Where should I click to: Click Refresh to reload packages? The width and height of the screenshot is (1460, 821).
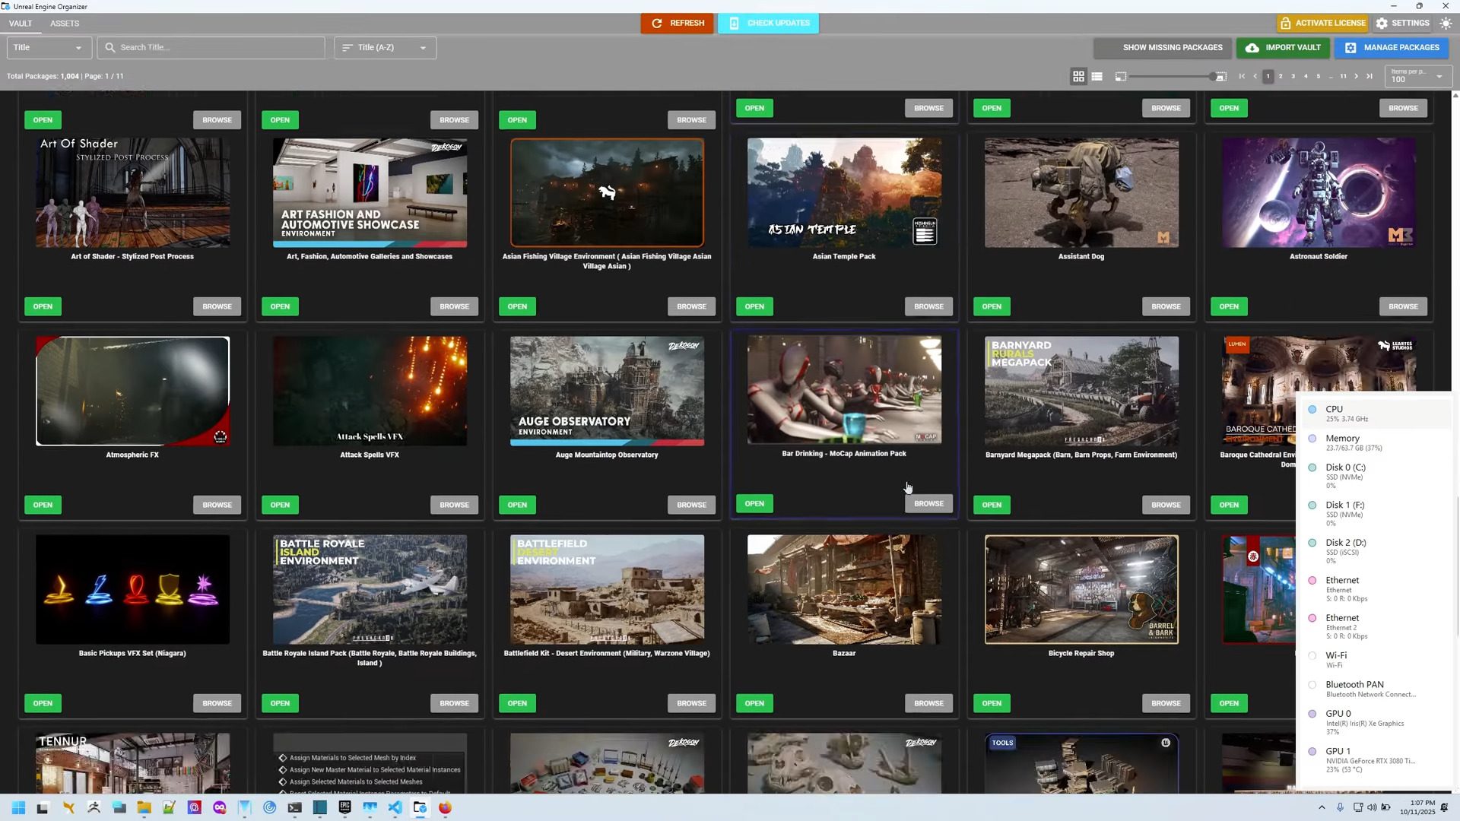pos(677,23)
